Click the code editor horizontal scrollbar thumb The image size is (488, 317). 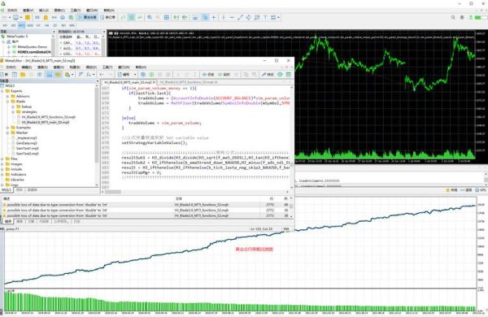(113, 192)
